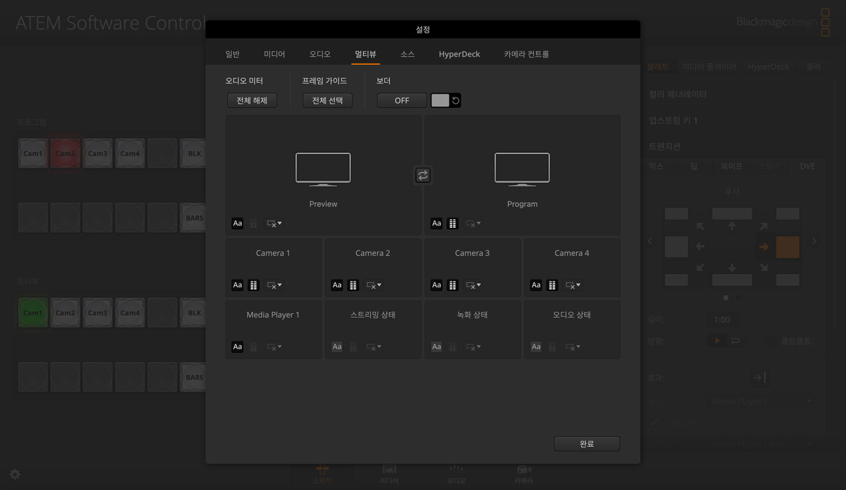Select the 멀티뷰 tab in the settings dialog
This screenshot has height=490, width=846.
point(365,54)
